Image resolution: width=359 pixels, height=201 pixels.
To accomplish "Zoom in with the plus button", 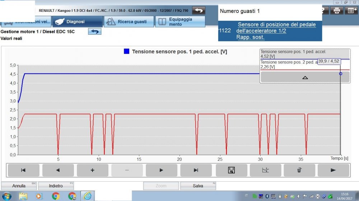I will point(92,170).
